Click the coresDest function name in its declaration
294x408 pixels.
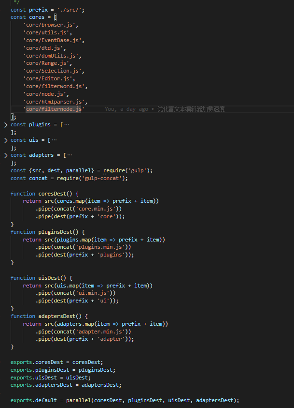click(x=52, y=194)
